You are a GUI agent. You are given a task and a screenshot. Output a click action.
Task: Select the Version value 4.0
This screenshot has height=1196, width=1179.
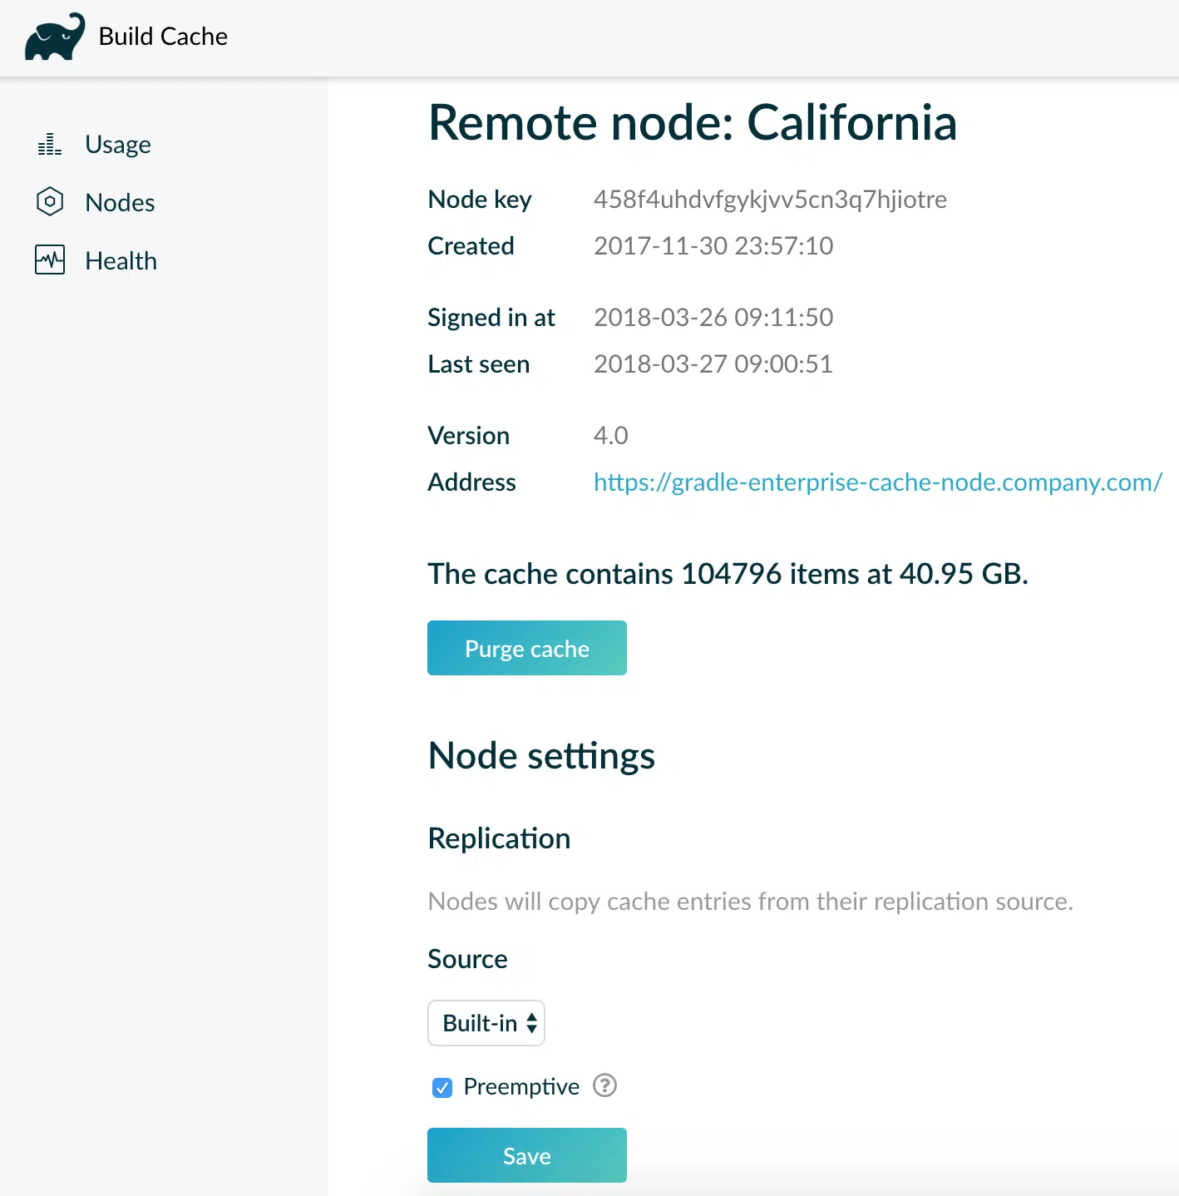[611, 436]
